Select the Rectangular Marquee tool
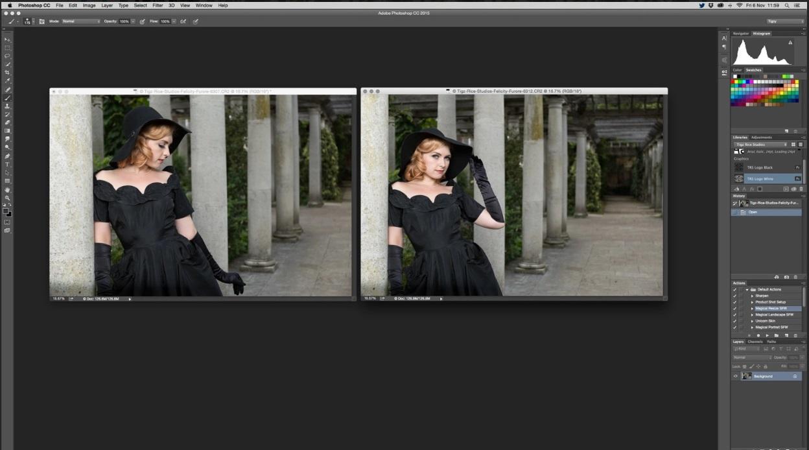Viewport: 809px width, 450px height. (x=8, y=48)
